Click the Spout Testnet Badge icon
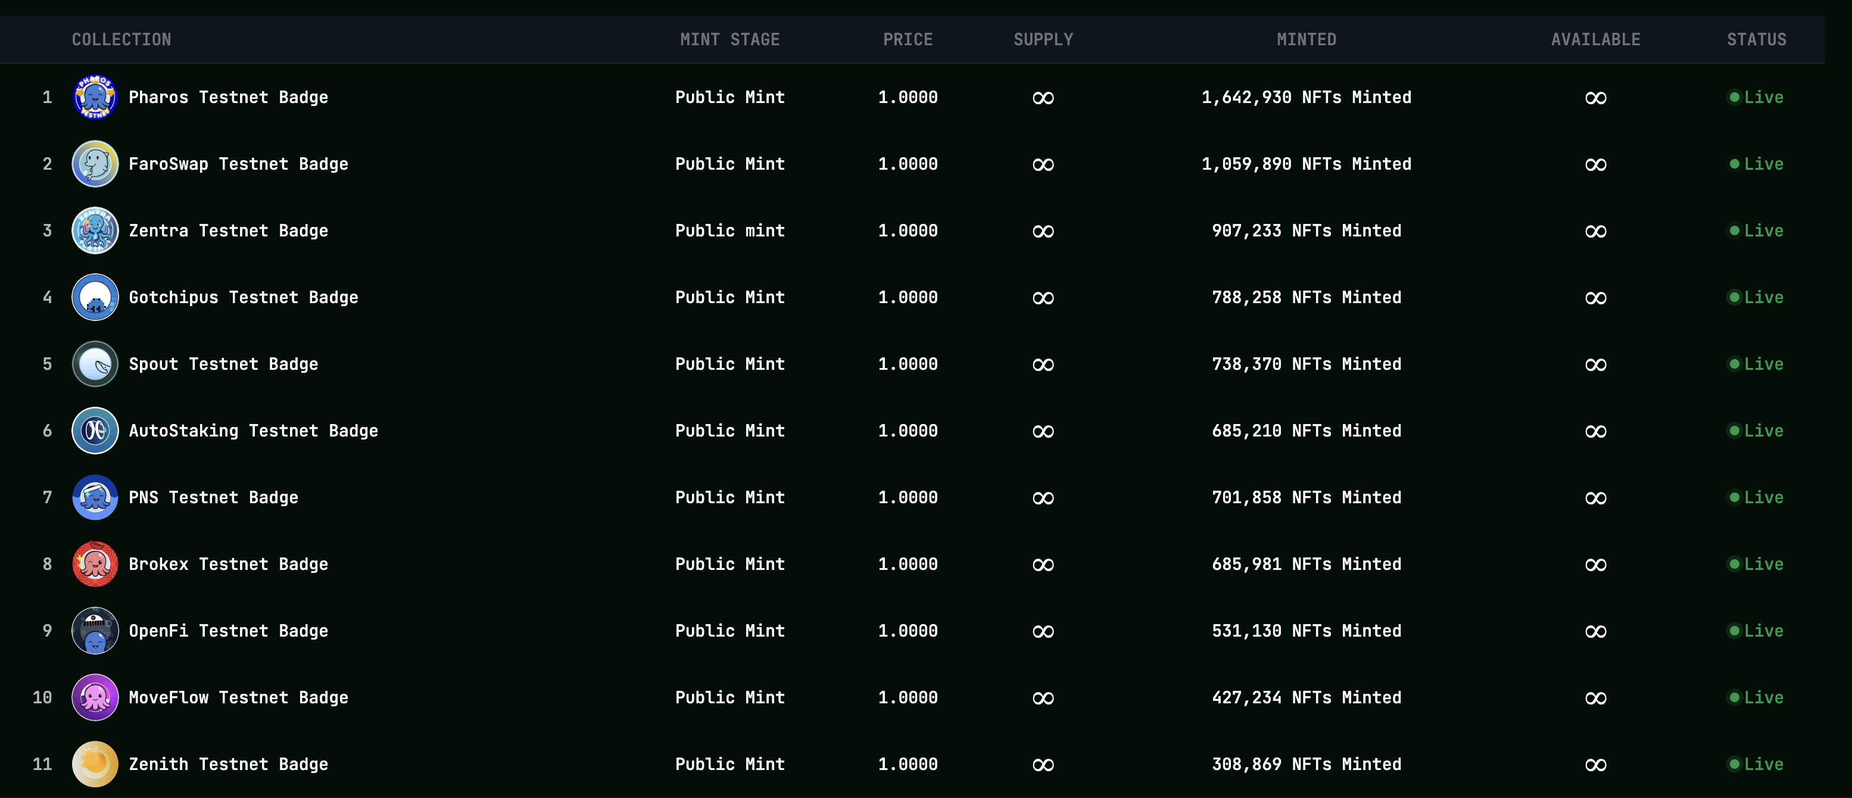 point(95,364)
